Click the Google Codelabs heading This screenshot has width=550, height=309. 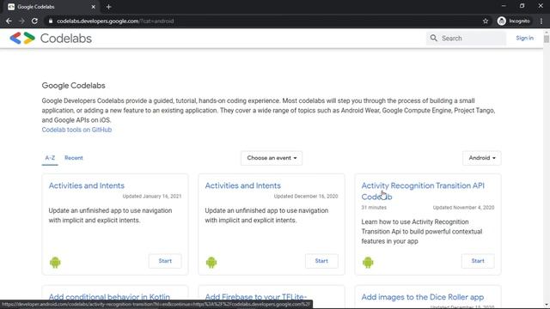tap(73, 86)
